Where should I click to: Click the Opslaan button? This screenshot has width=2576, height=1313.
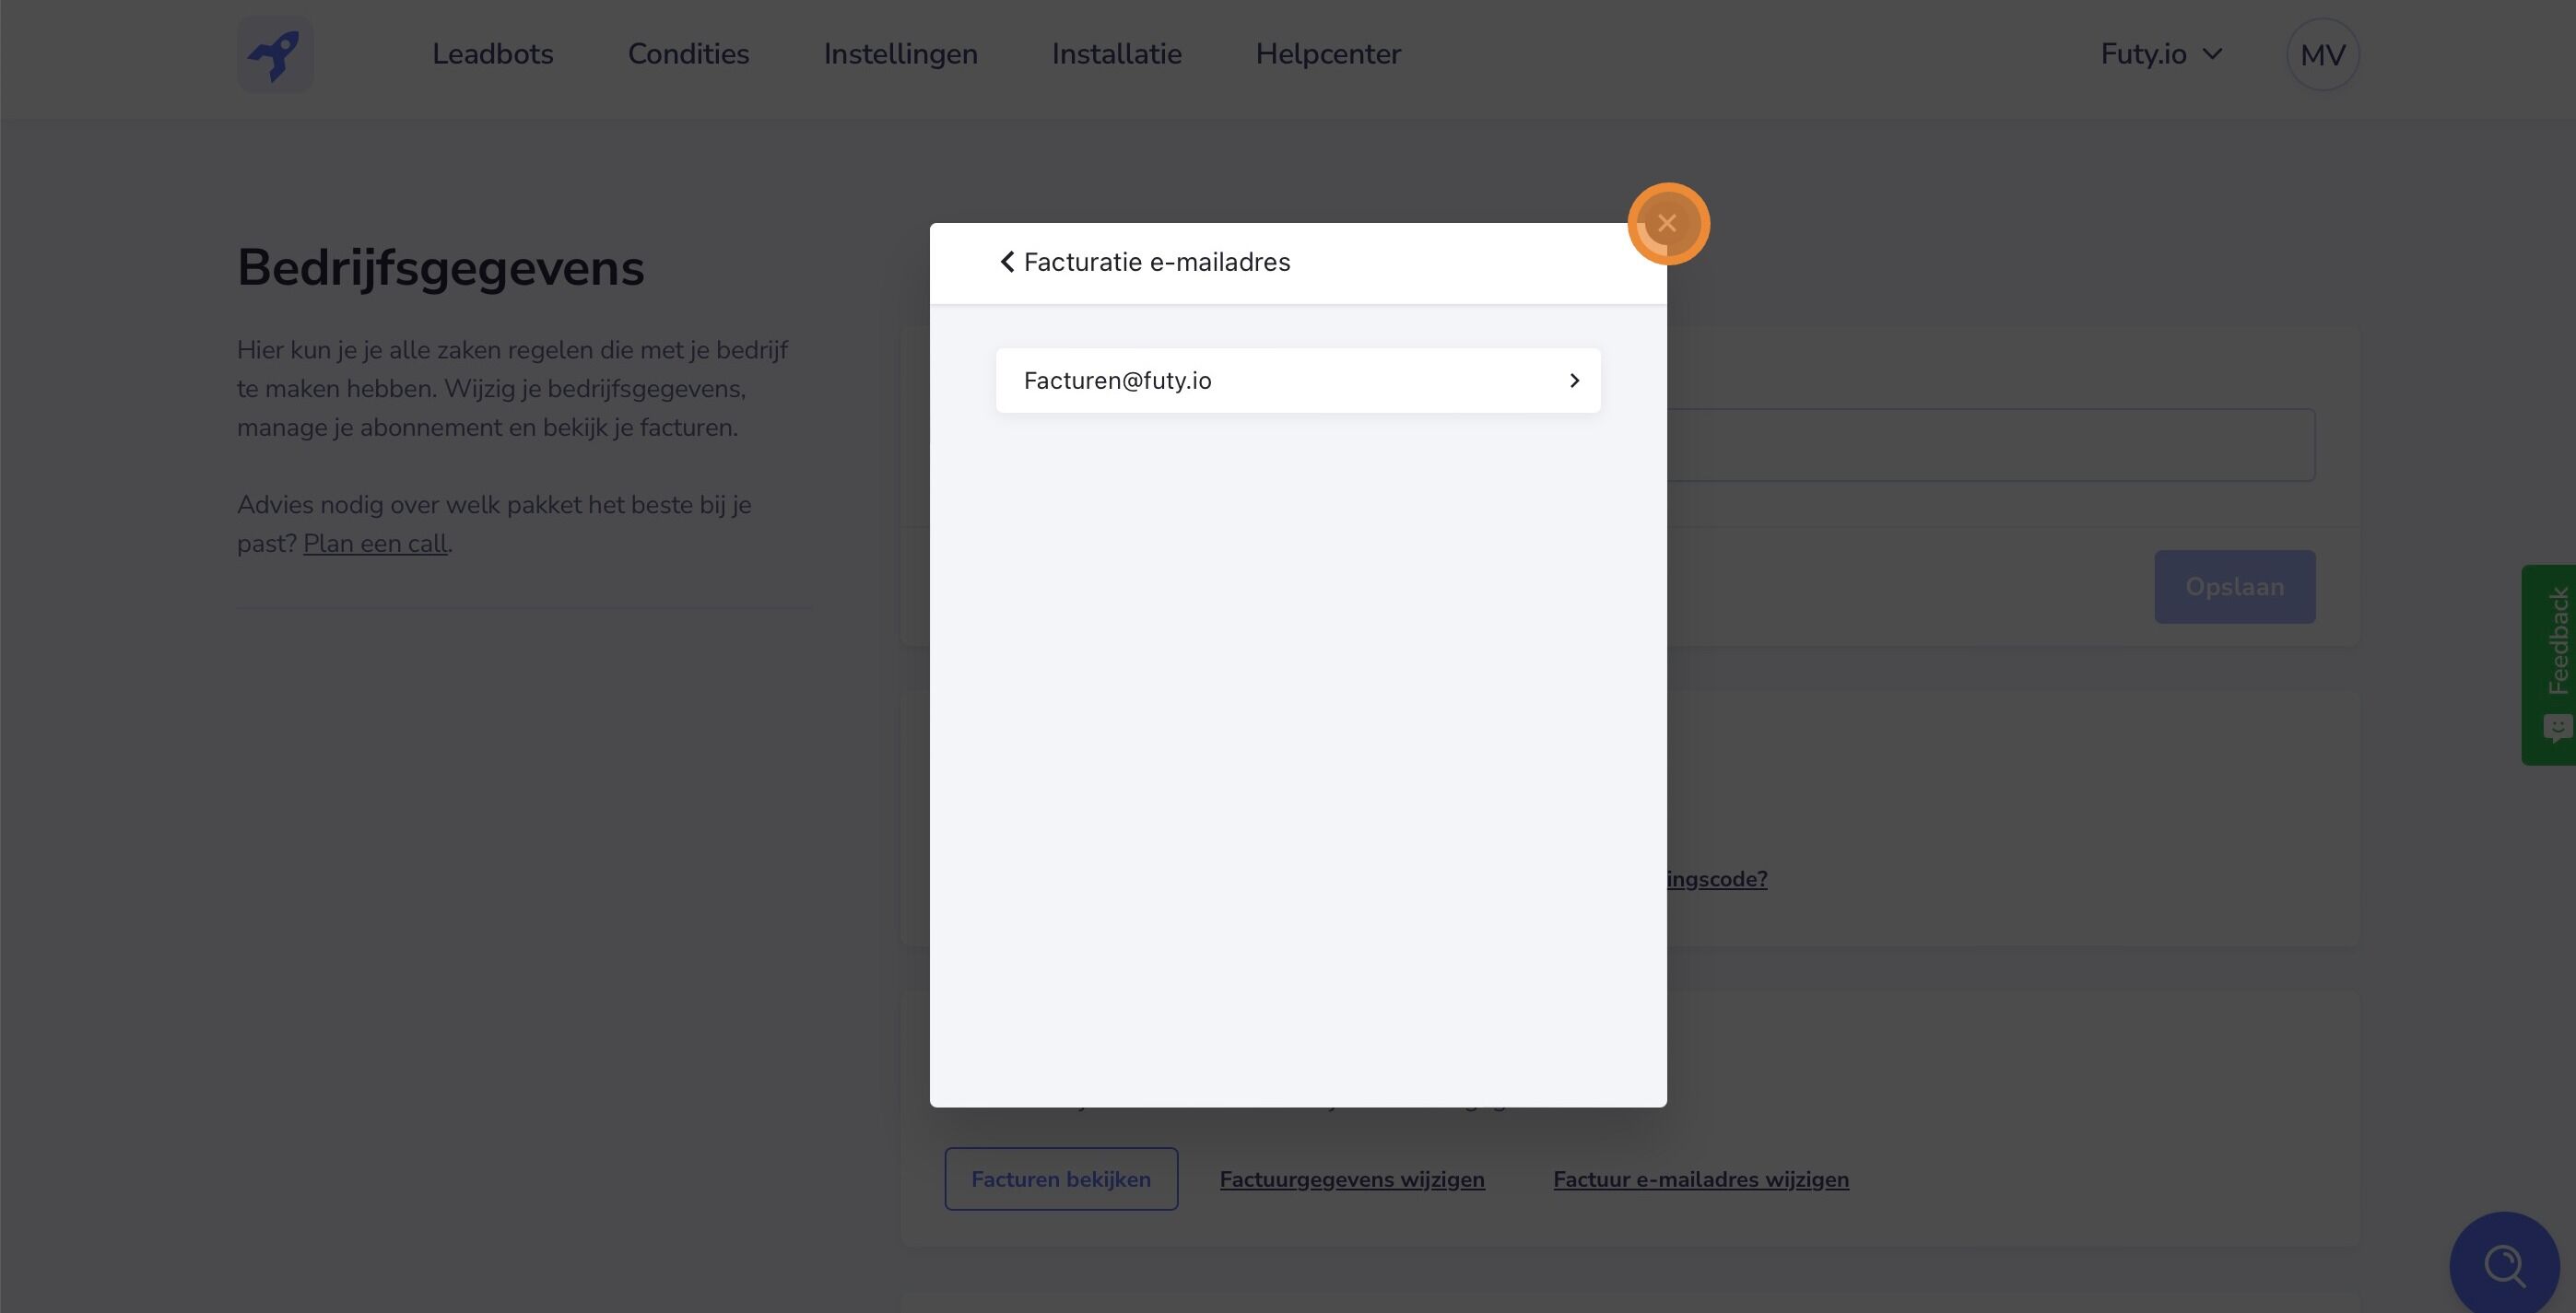pos(2234,587)
